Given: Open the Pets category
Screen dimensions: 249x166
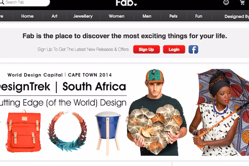Looking at the screenshot, I should point(173,16).
